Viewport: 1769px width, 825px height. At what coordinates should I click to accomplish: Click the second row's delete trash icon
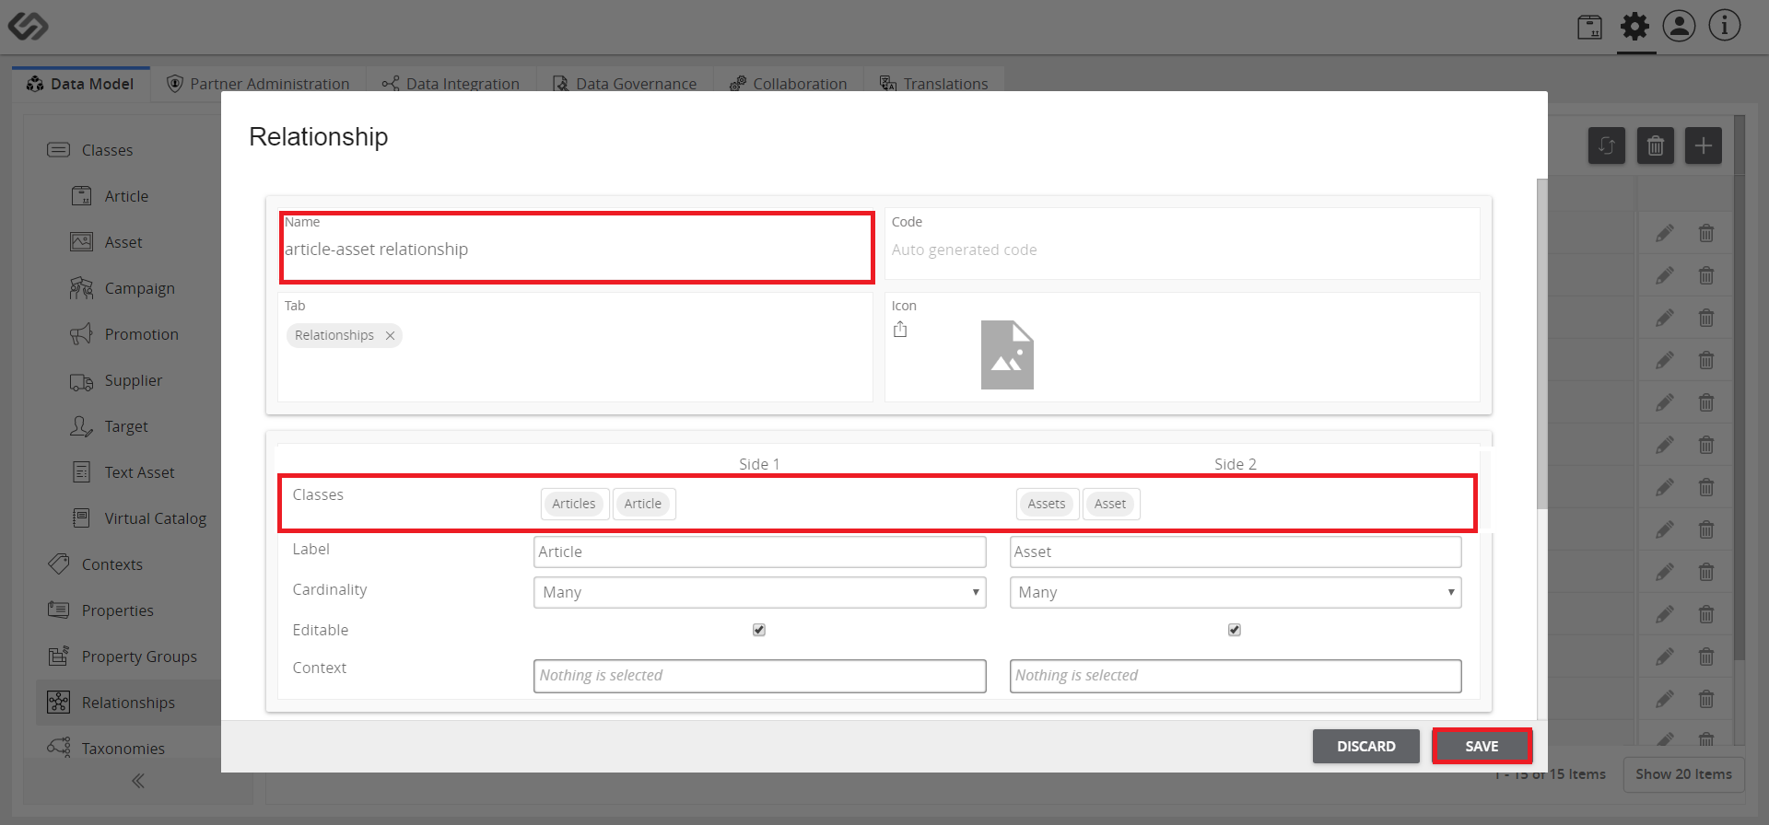(1706, 276)
